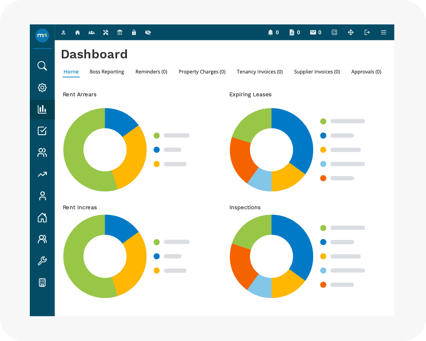
Task: Open the bell notifications icon
Action: (271, 32)
